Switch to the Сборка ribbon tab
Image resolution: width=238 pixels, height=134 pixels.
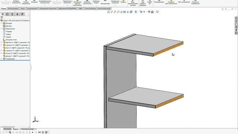3,9
